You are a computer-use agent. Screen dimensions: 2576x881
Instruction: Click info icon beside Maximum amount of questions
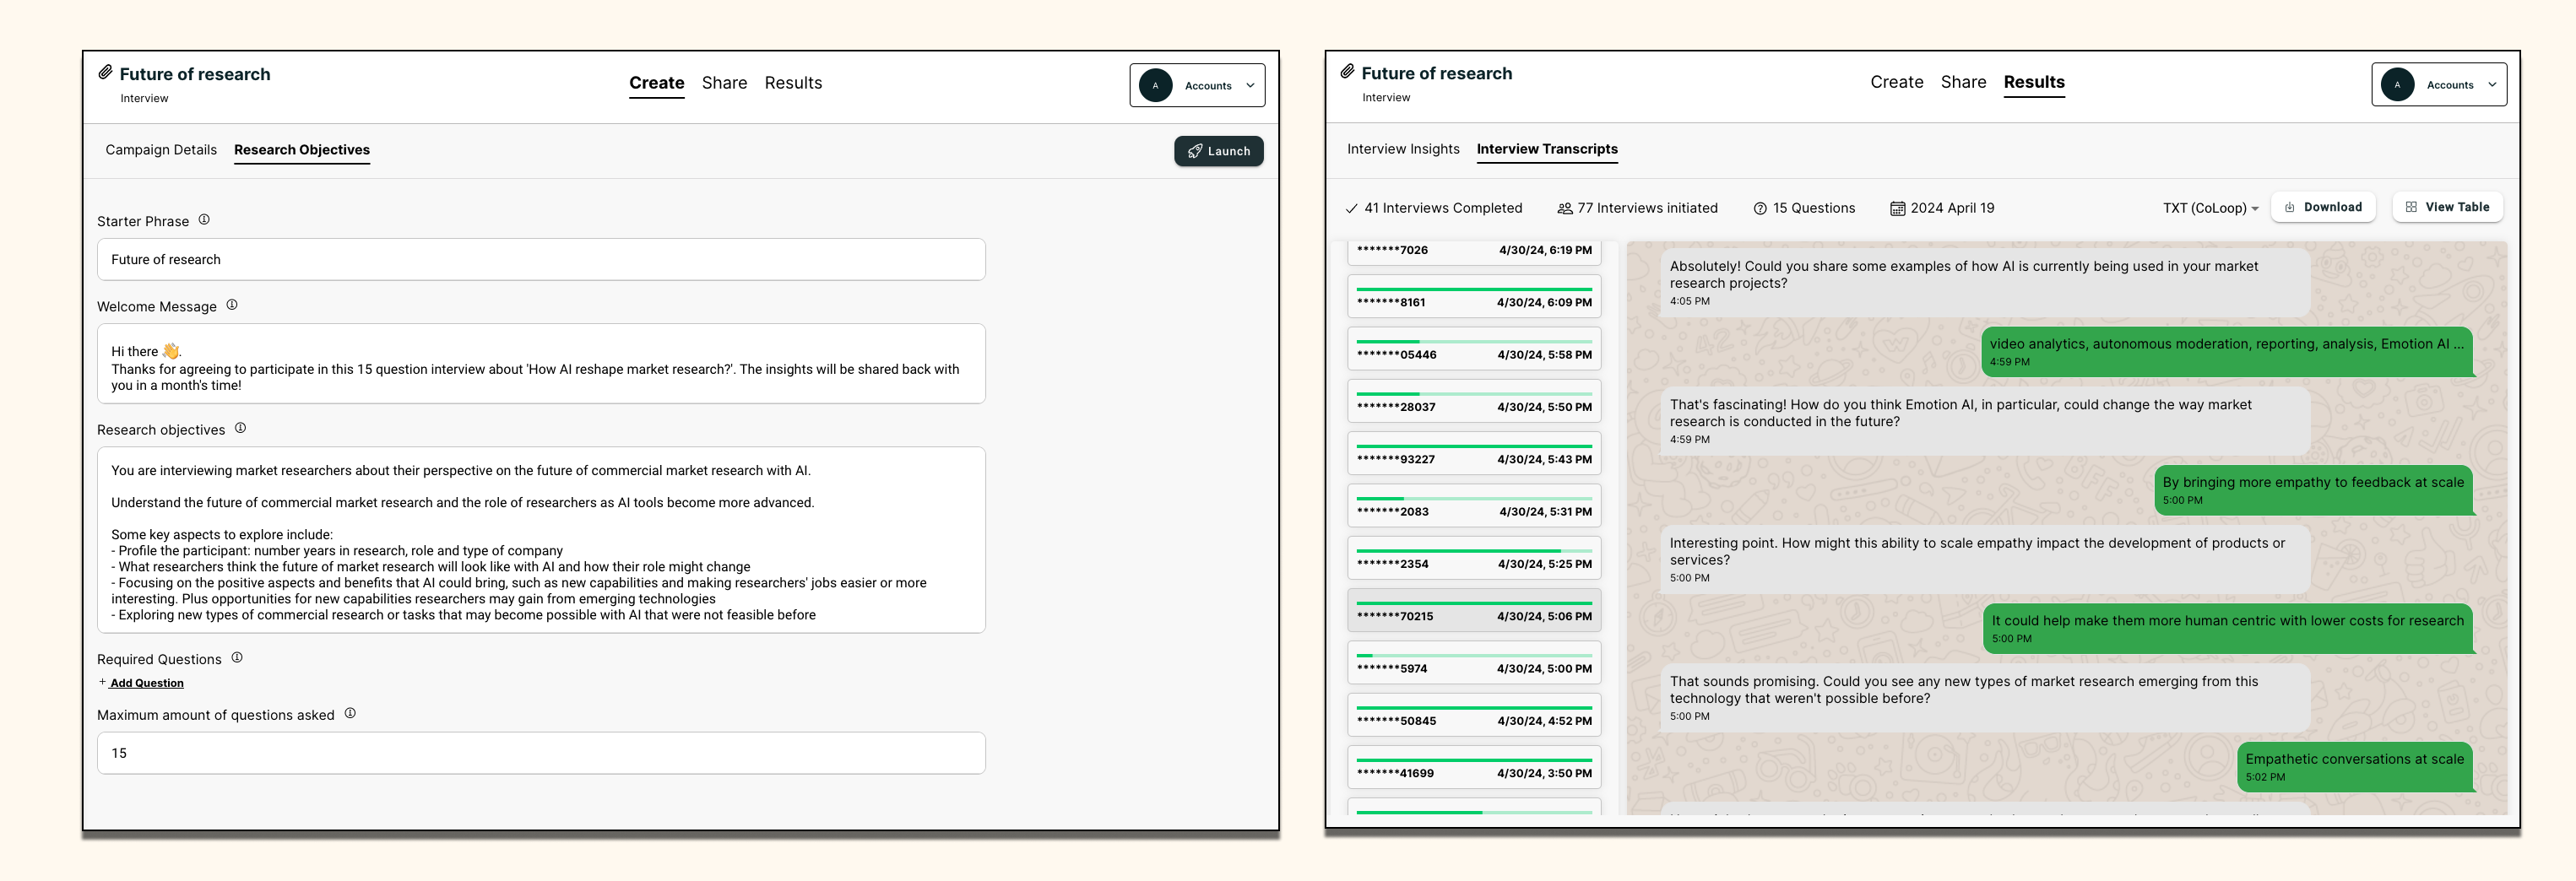[x=350, y=714]
